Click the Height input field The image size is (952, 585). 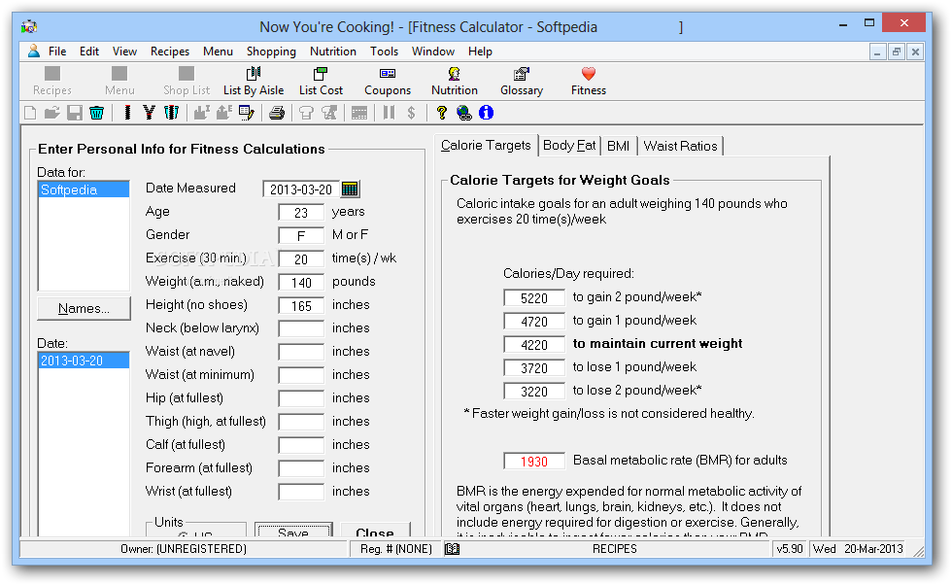point(301,305)
